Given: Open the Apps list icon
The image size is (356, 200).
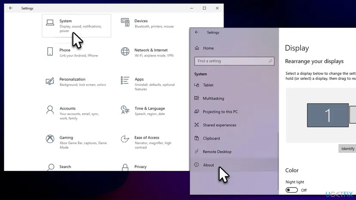Looking at the screenshot, I should click(125, 80).
